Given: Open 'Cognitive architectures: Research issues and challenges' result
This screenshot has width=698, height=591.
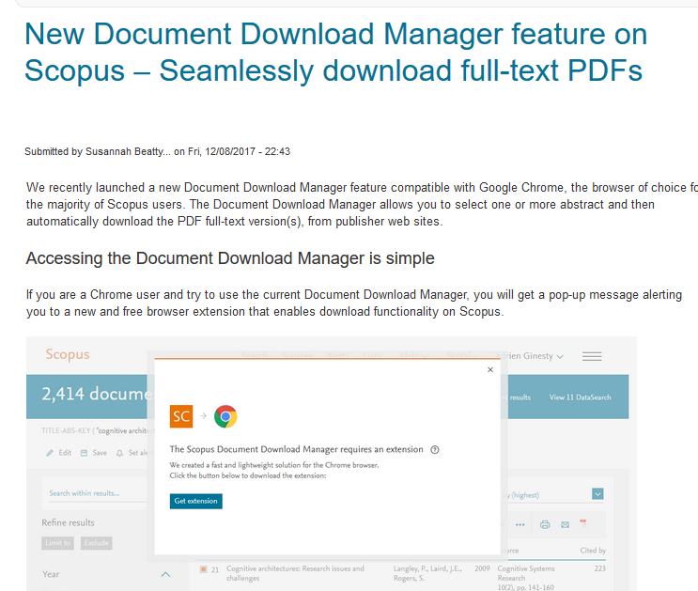Looking at the screenshot, I should tap(295, 573).
